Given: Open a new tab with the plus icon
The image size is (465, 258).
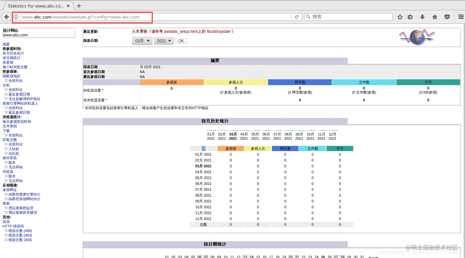Looking at the screenshot, I should [79, 6].
